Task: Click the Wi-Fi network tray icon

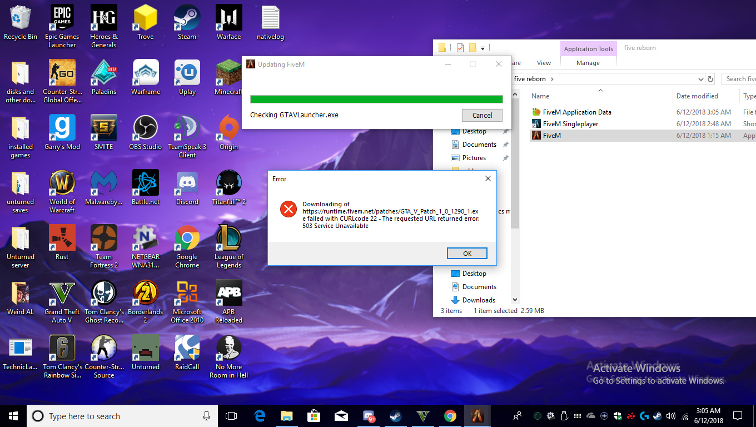Action: (685, 416)
